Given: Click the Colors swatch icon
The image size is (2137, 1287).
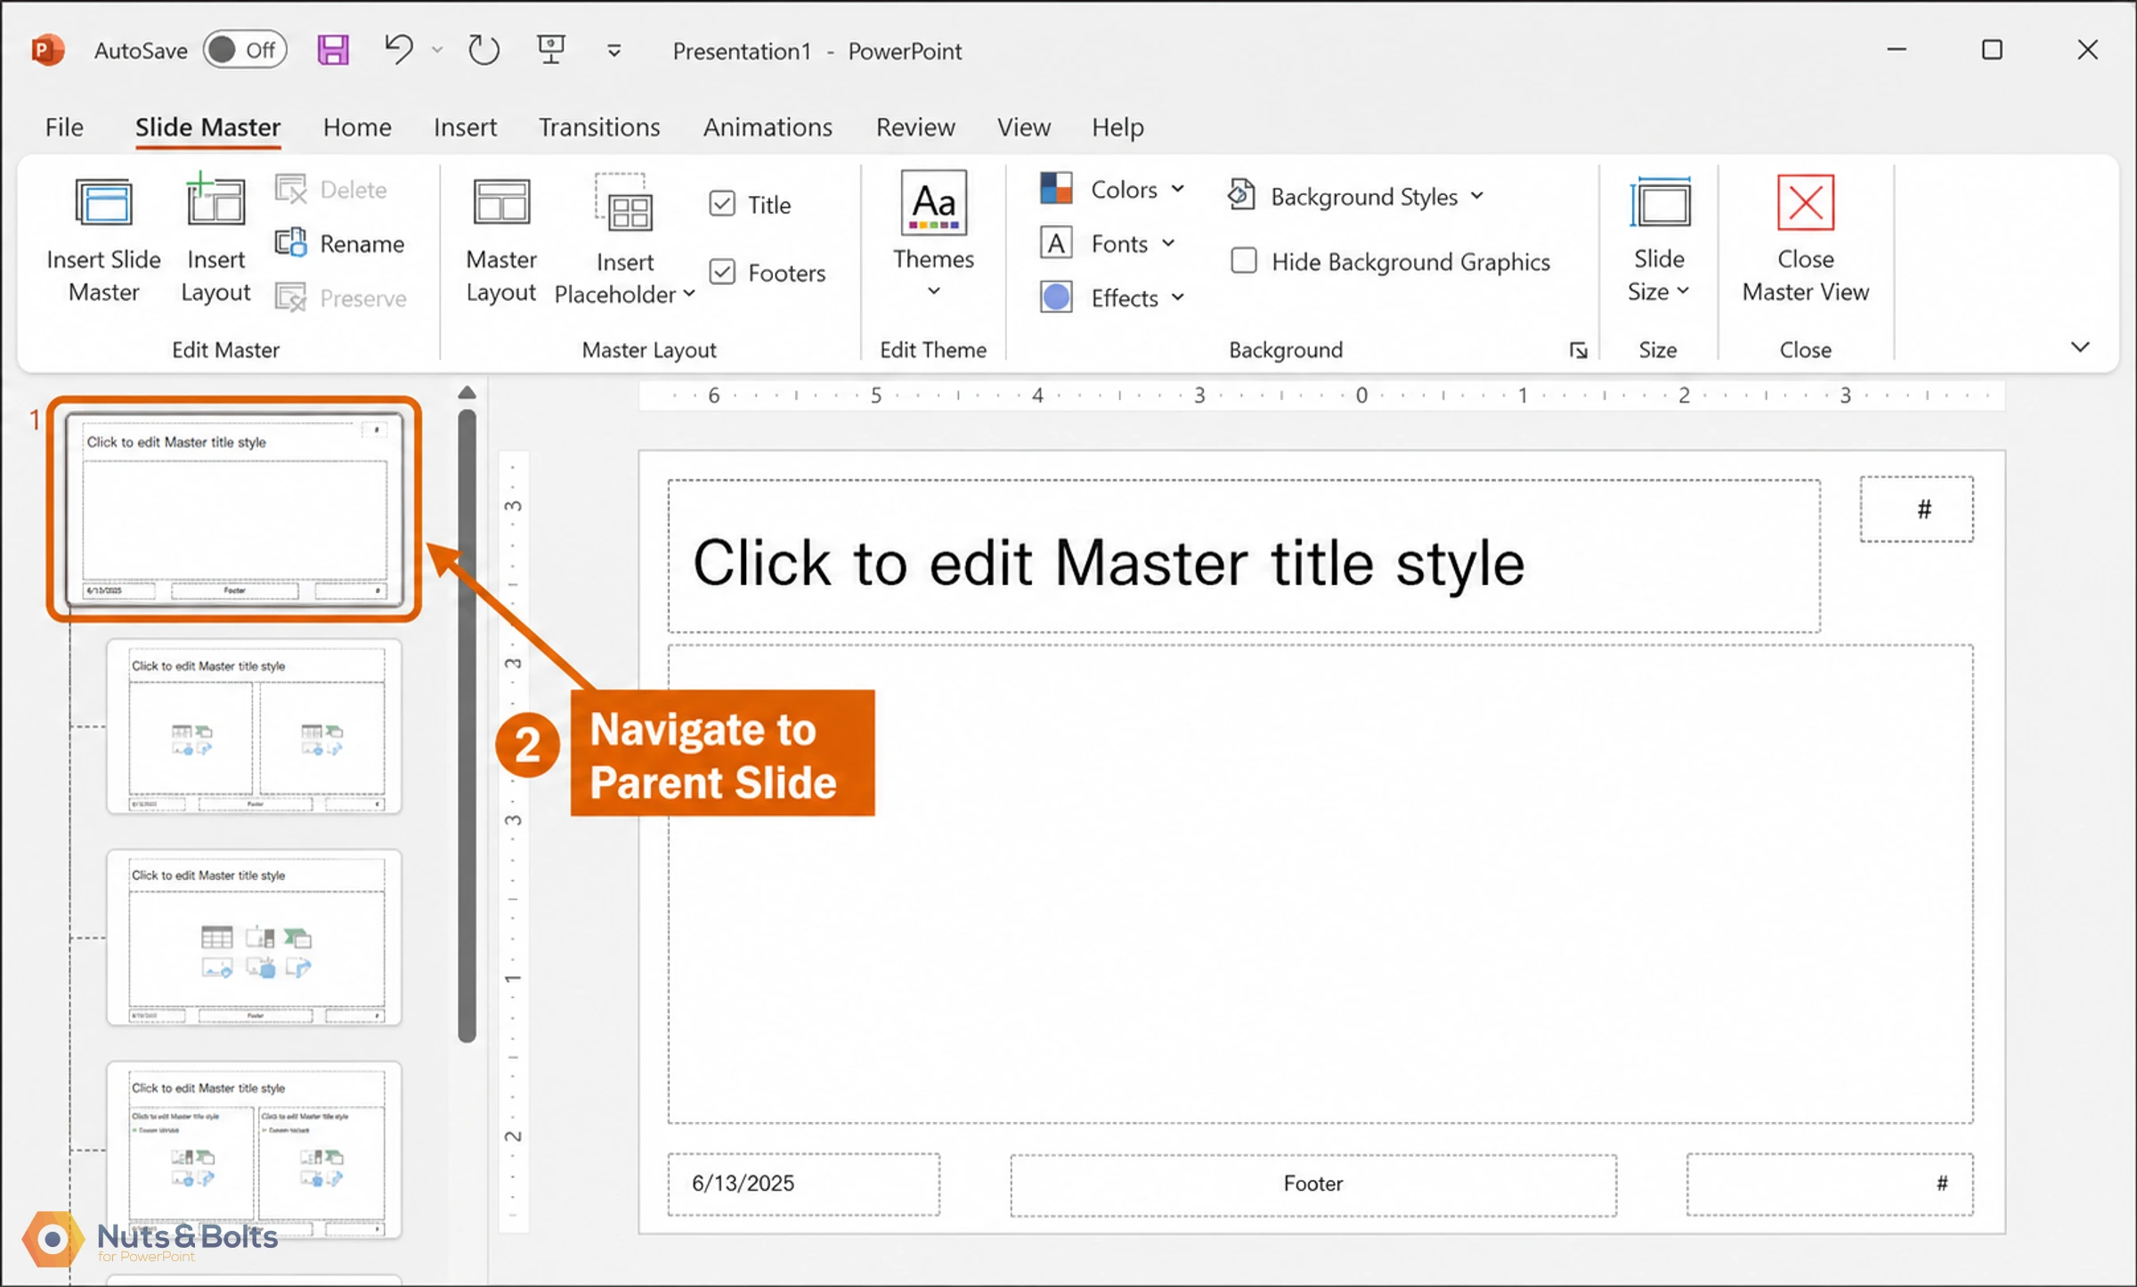Looking at the screenshot, I should coord(1056,189).
